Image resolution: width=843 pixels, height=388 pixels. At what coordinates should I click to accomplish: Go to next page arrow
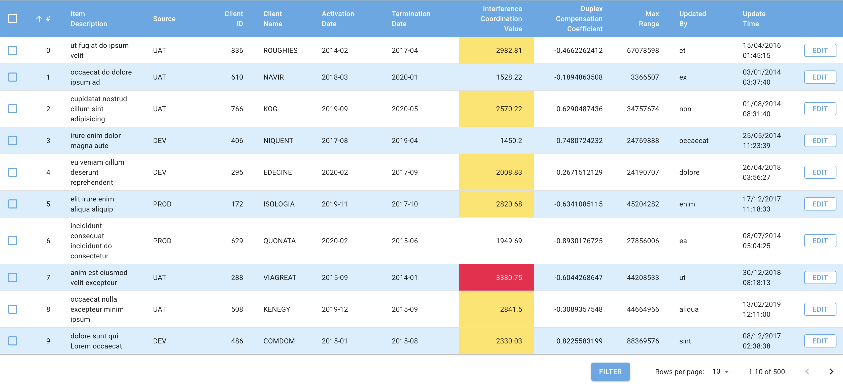tap(831, 371)
